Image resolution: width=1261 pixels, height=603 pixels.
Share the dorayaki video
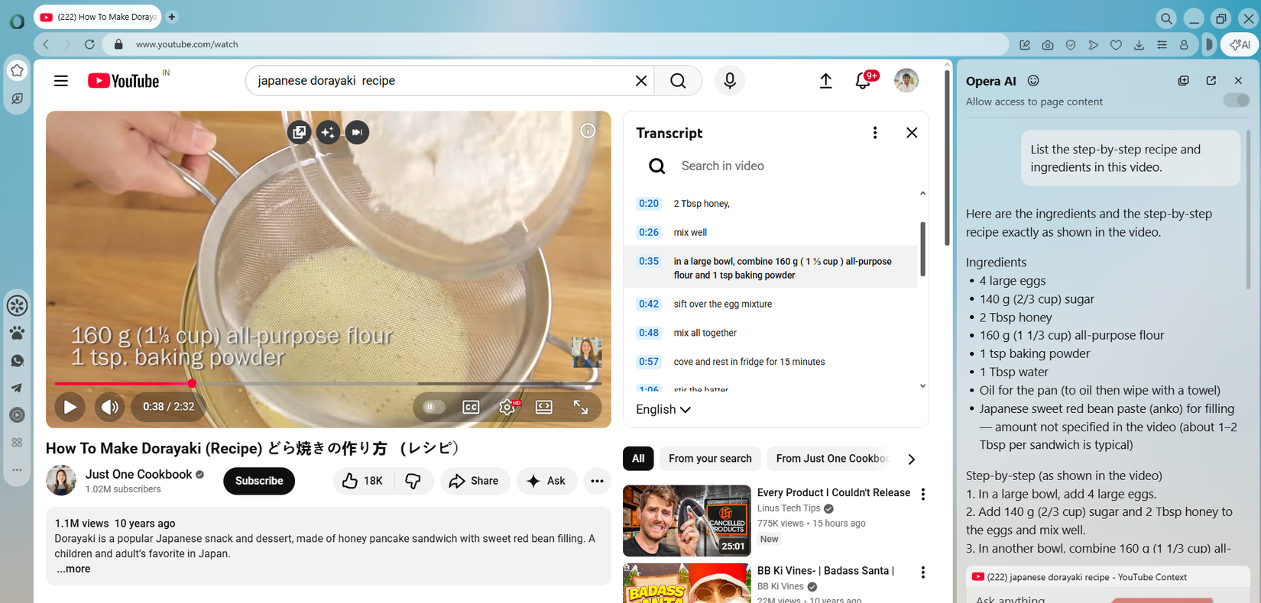(x=475, y=481)
